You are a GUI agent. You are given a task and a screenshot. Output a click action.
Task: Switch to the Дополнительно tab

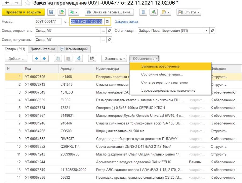[43, 49]
